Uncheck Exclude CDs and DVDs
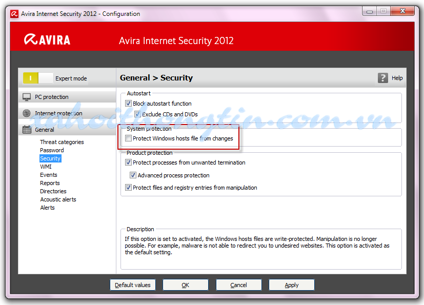The image size is (424, 305). pyautogui.click(x=137, y=114)
